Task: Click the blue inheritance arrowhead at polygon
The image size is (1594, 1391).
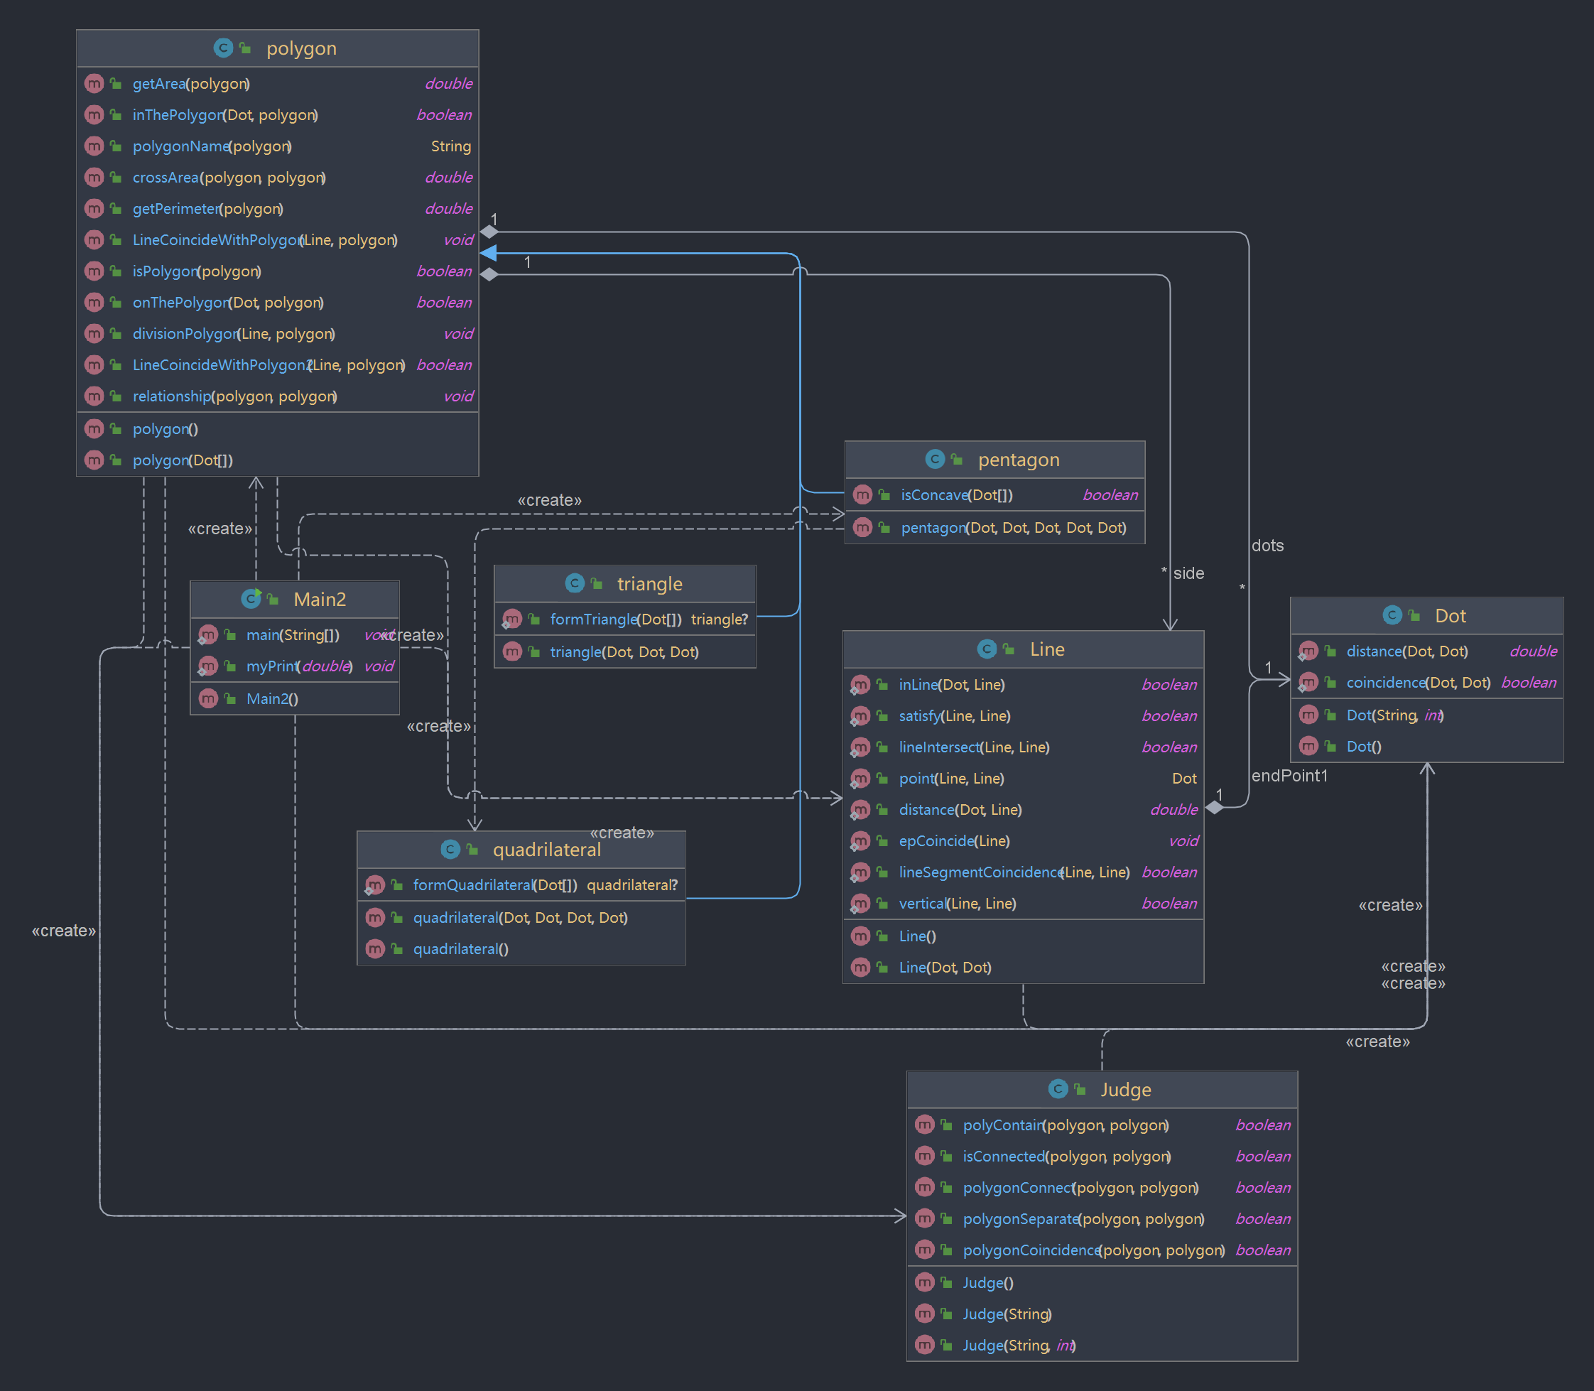Action: coord(489,253)
